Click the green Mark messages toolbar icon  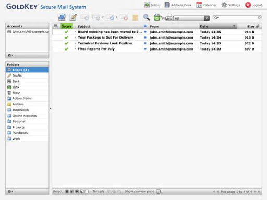tap(157, 17)
